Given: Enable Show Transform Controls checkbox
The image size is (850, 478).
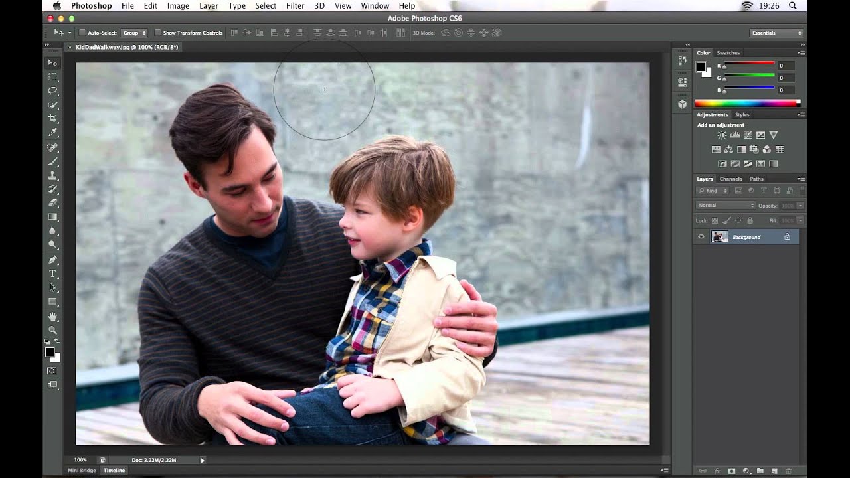Looking at the screenshot, I should [x=158, y=33].
